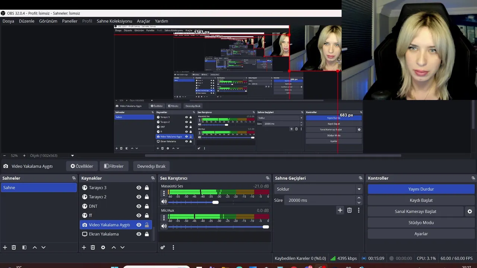
Task: Open the Dosya menu
Action: click(x=8, y=21)
